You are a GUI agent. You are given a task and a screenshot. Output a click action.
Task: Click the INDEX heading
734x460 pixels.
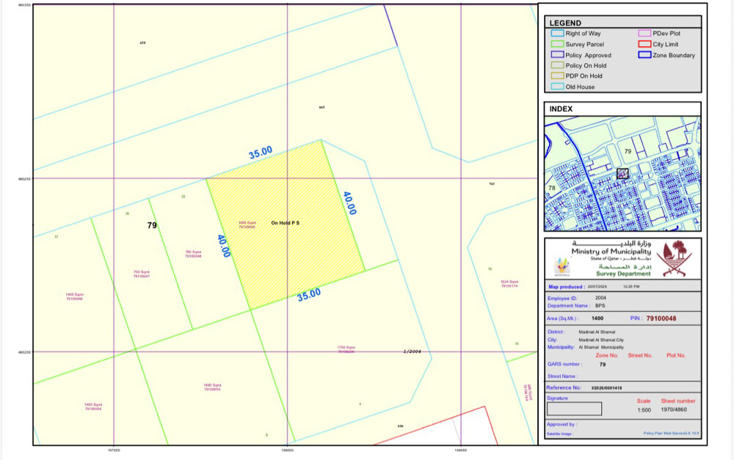[561, 109]
